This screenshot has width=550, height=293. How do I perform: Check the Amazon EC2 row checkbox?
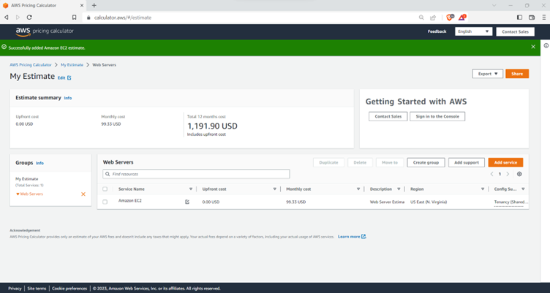(105, 202)
